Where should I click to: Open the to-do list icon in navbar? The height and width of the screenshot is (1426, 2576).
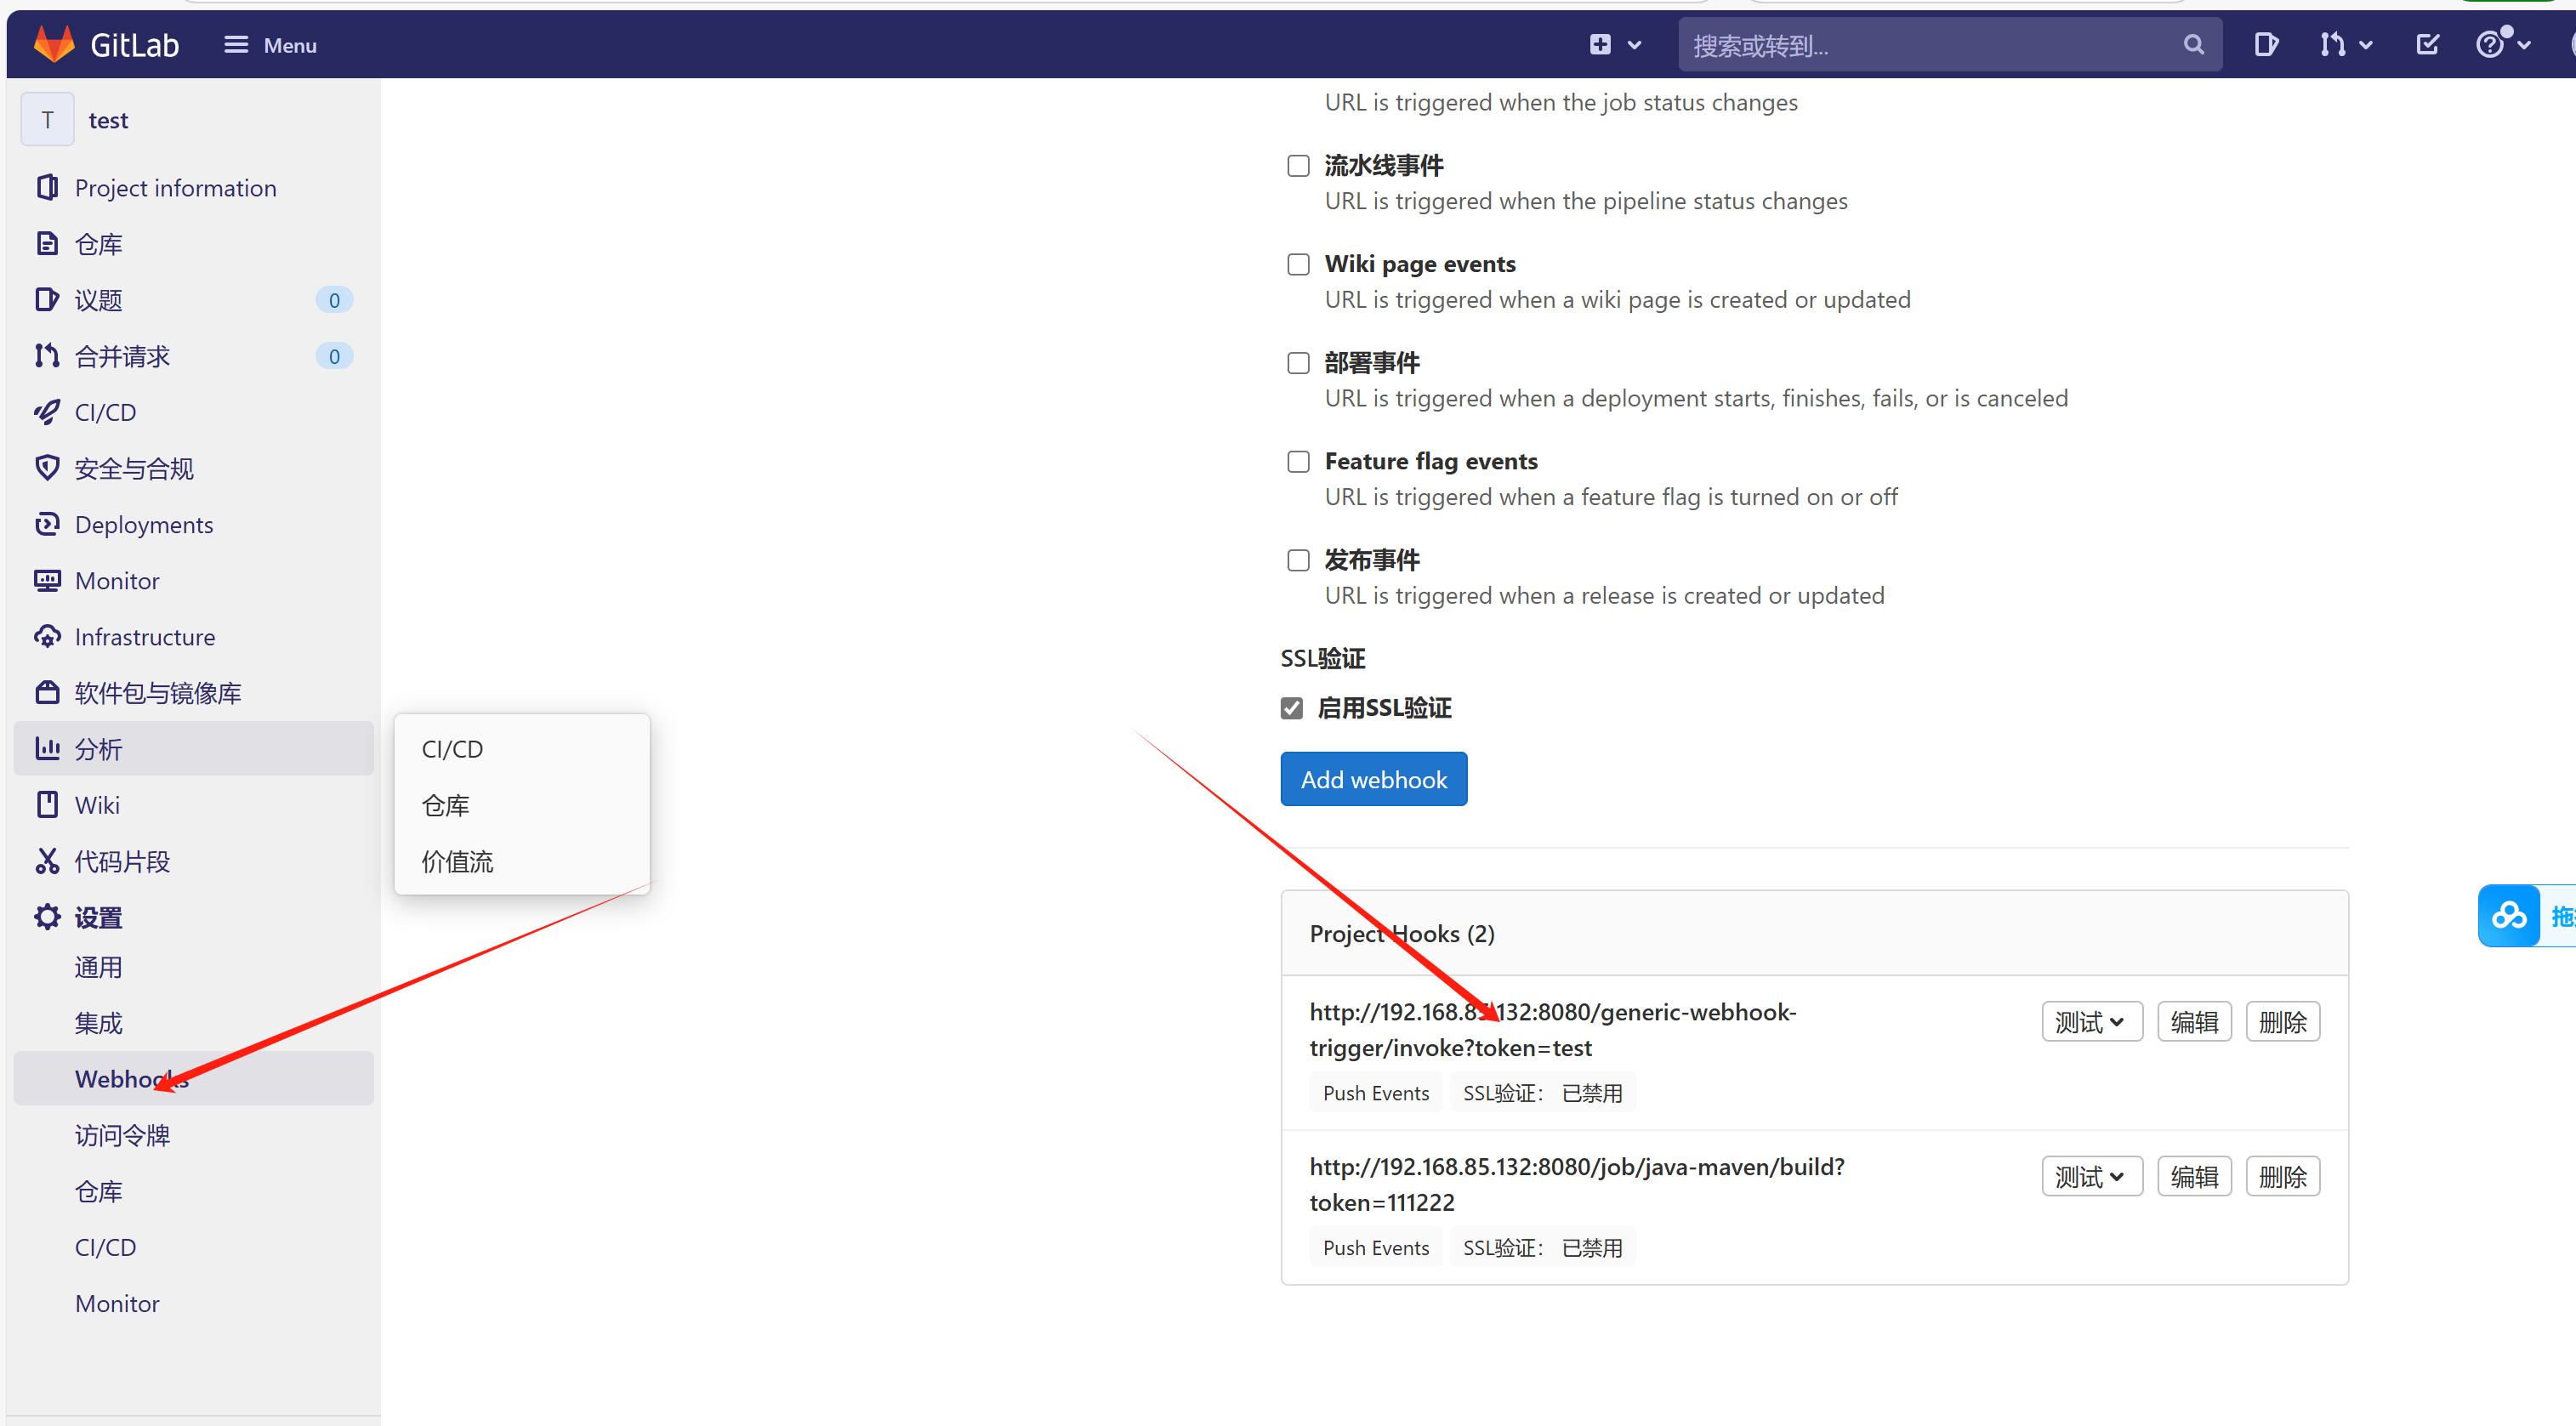pyautogui.click(x=2427, y=44)
